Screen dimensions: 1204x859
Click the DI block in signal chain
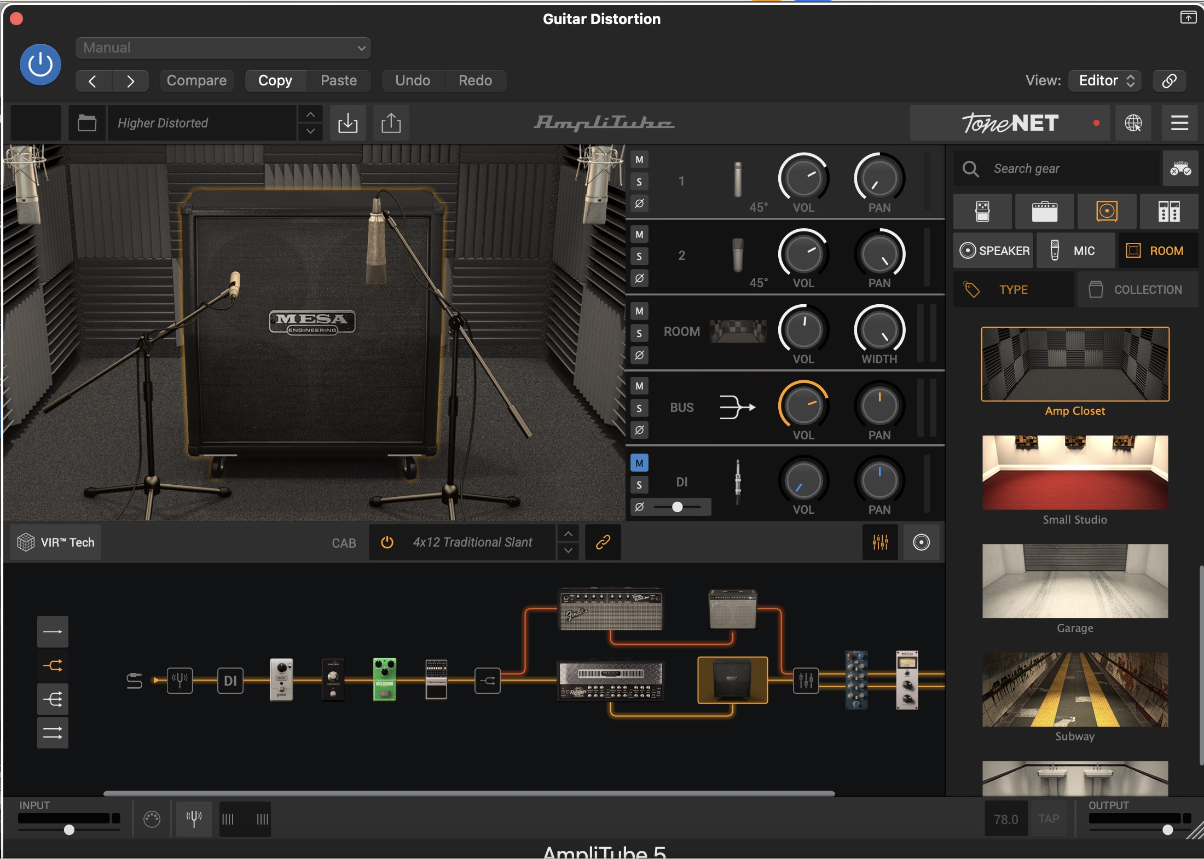coord(230,681)
